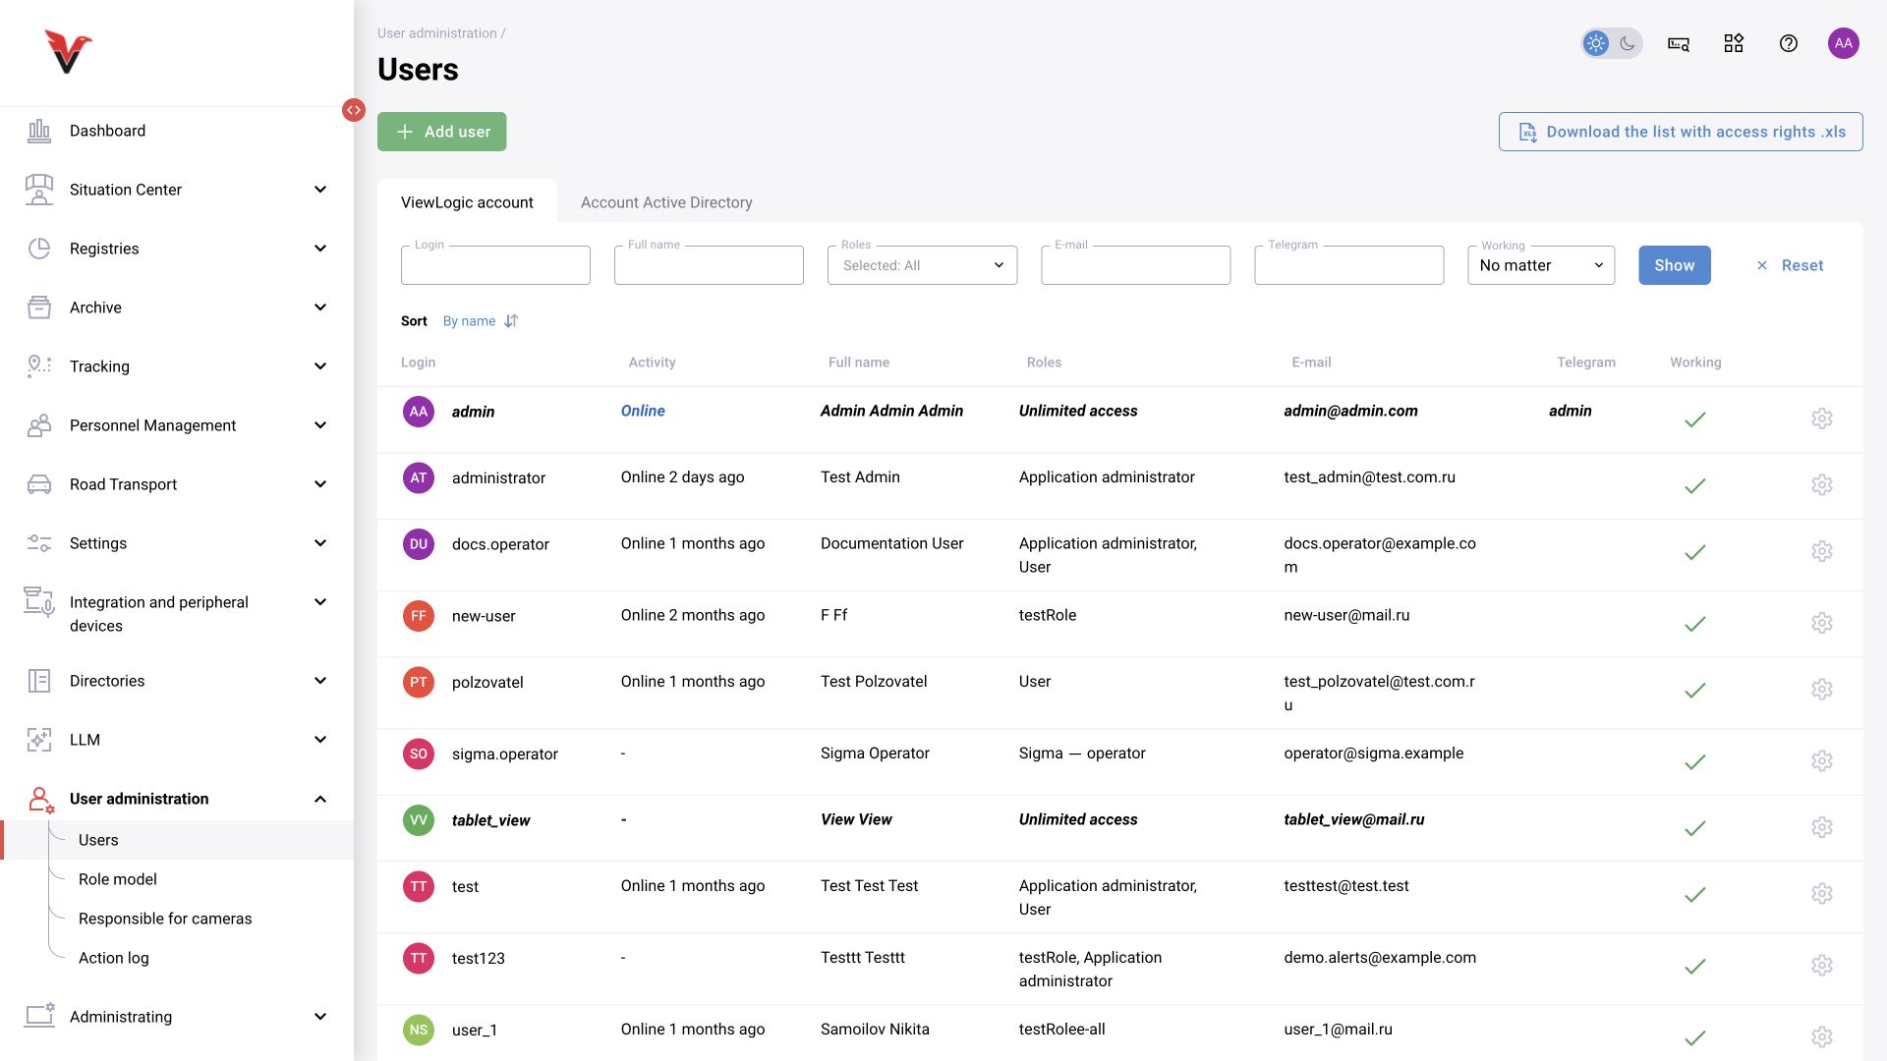Click the Add user button

click(442, 132)
